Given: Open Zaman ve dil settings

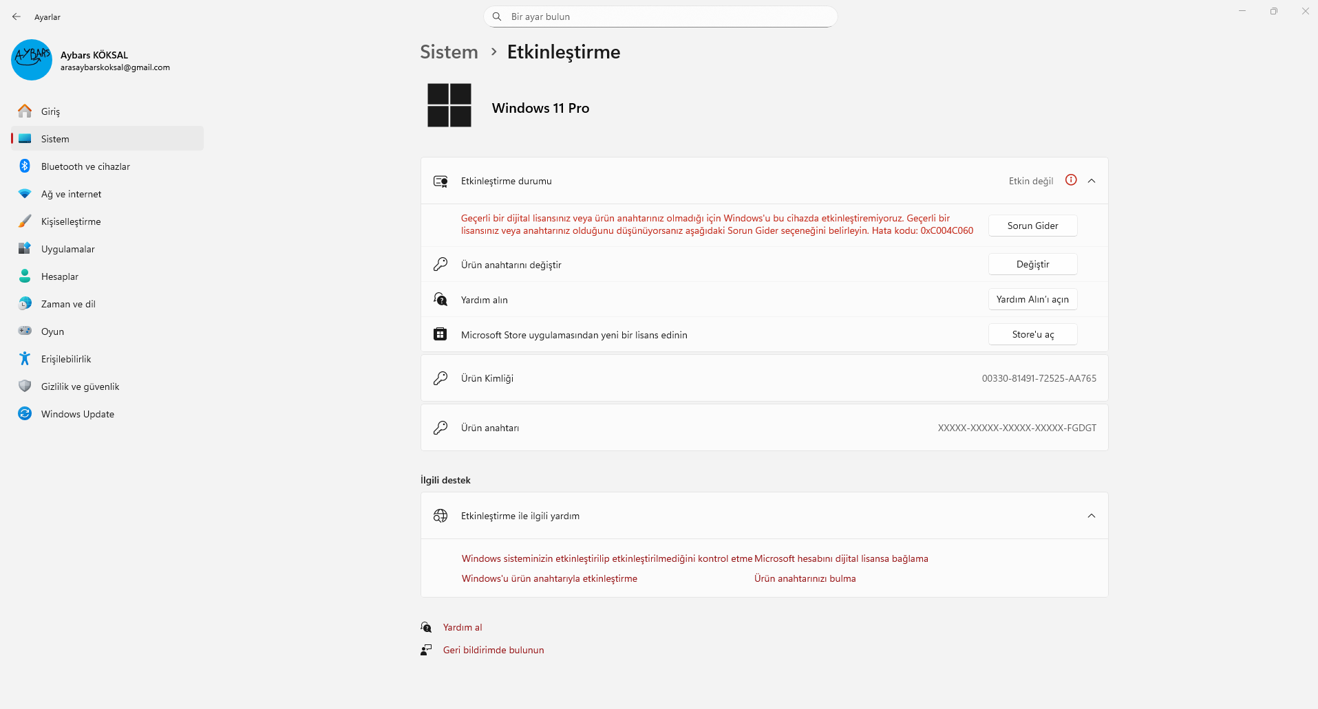Looking at the screenshot, I should (107, 304).
